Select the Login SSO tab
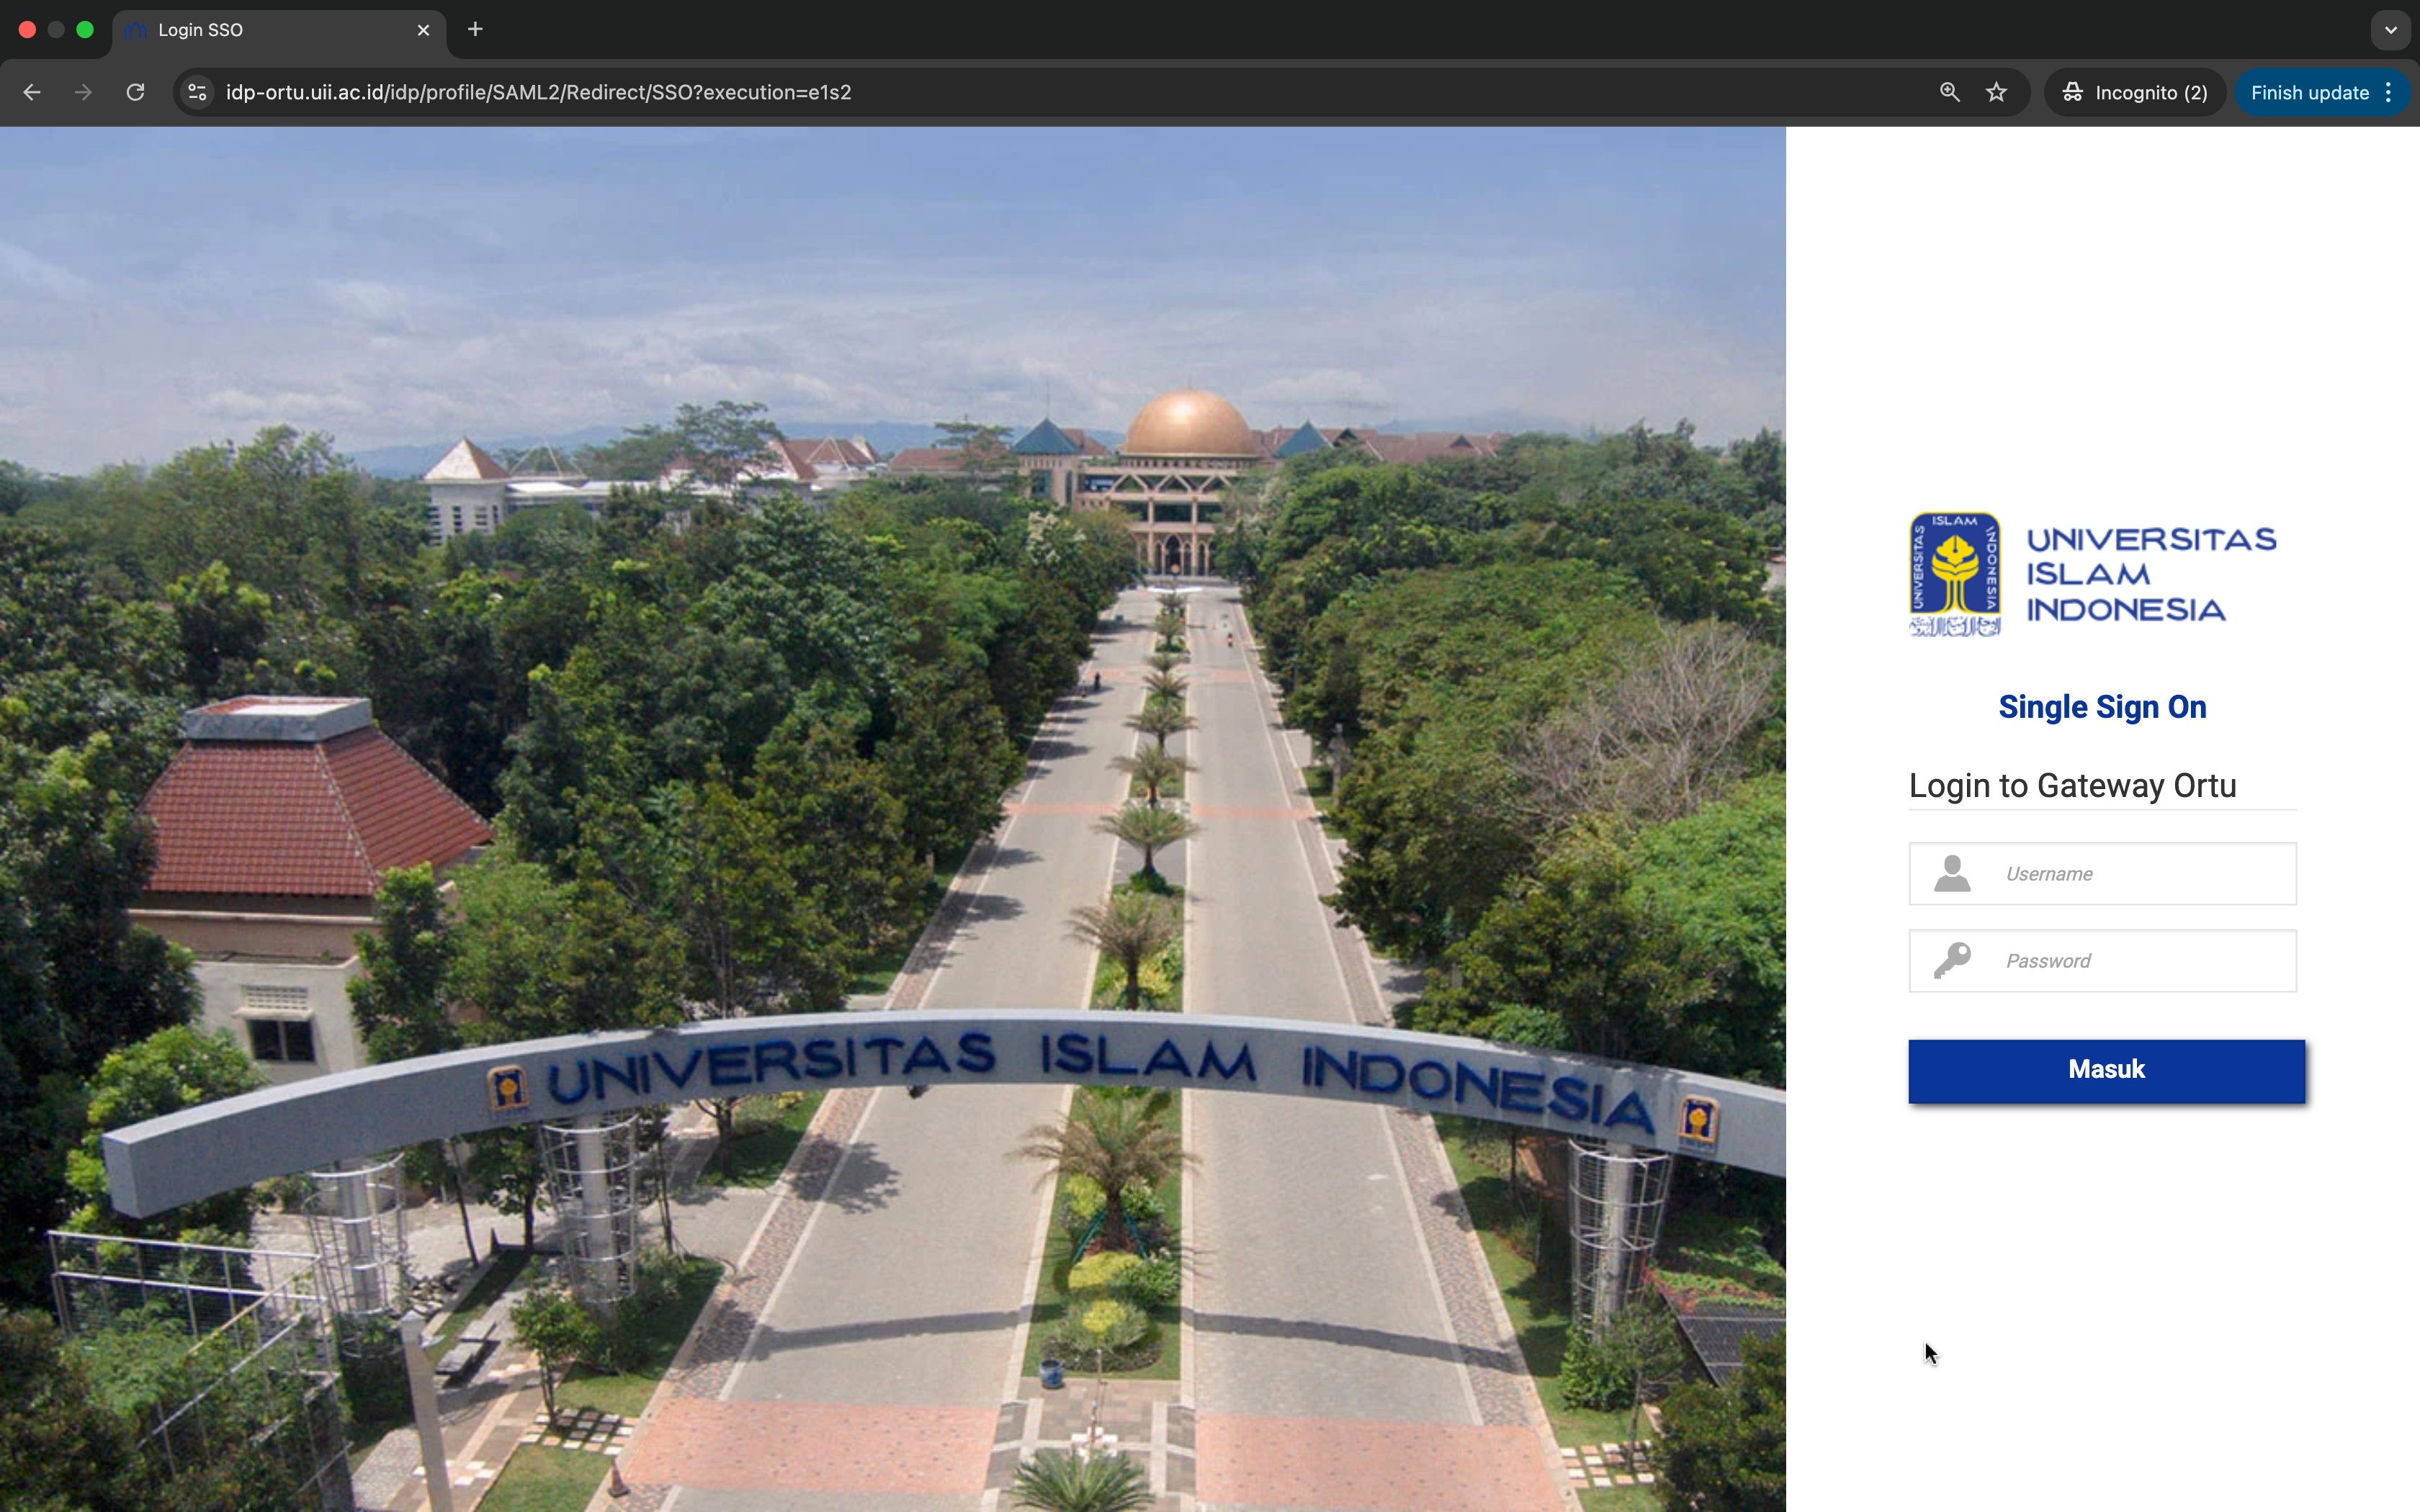 [279, 30]
